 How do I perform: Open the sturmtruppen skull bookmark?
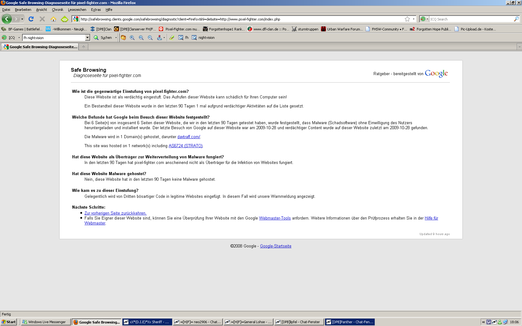(305, 29)
